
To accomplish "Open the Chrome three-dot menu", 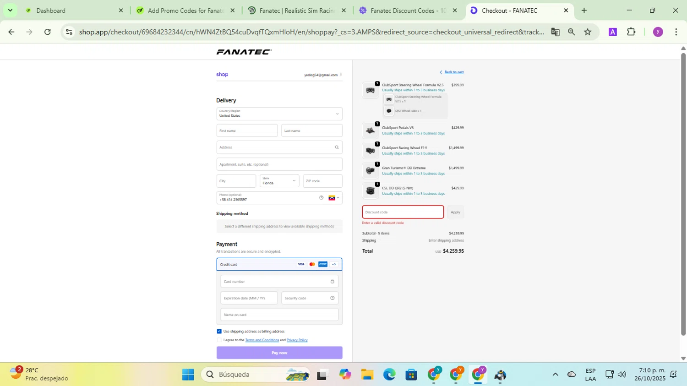I will 676,32.
